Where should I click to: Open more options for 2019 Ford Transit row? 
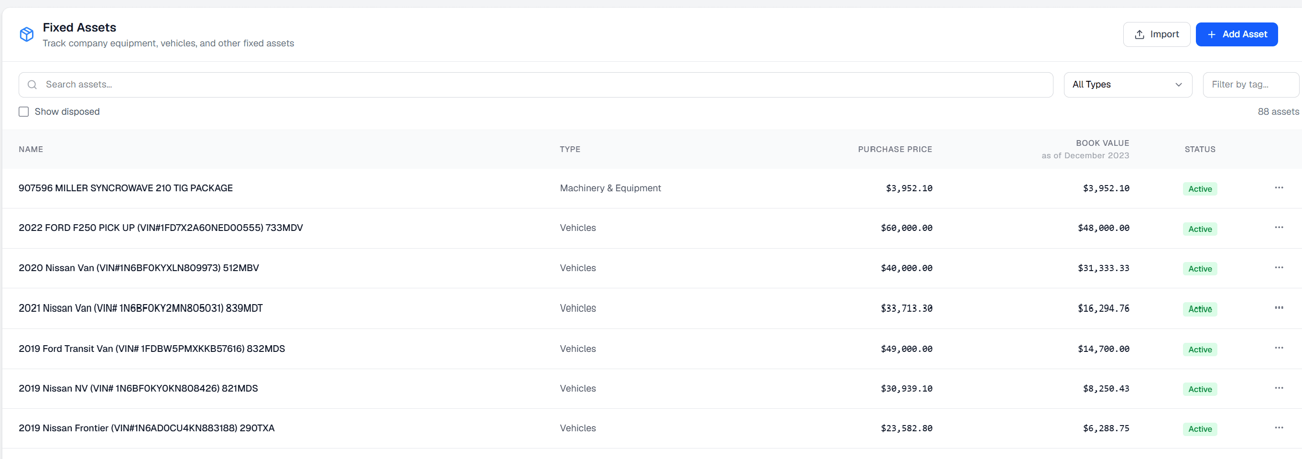[1279, 348]
